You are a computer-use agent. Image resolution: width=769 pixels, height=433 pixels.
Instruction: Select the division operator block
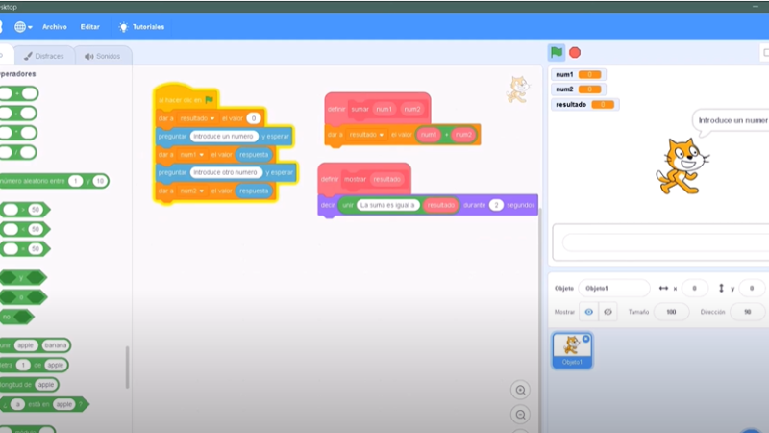[18, 152]
